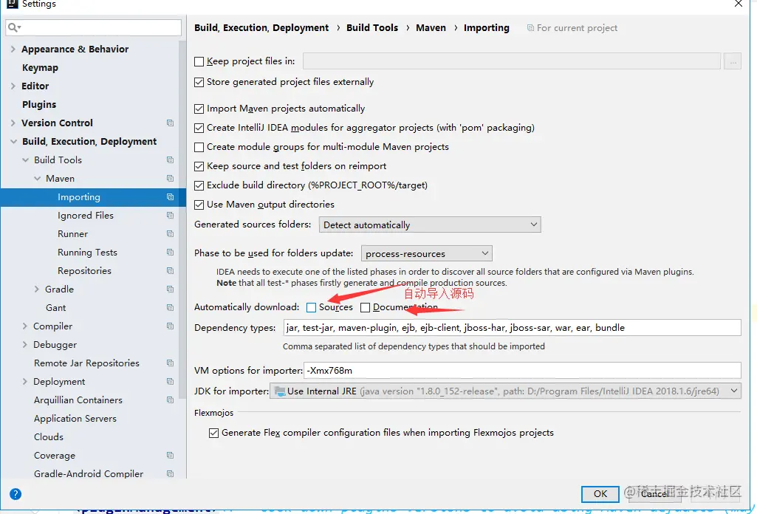Open the phase for folders update dropdown

pyautogui.click(x=427, y=253)
